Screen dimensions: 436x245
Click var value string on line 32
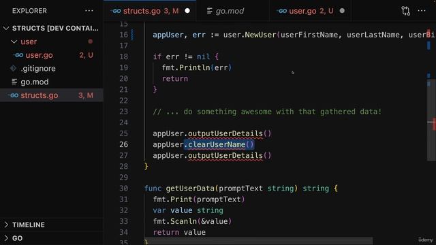click(x=188, y=210)
